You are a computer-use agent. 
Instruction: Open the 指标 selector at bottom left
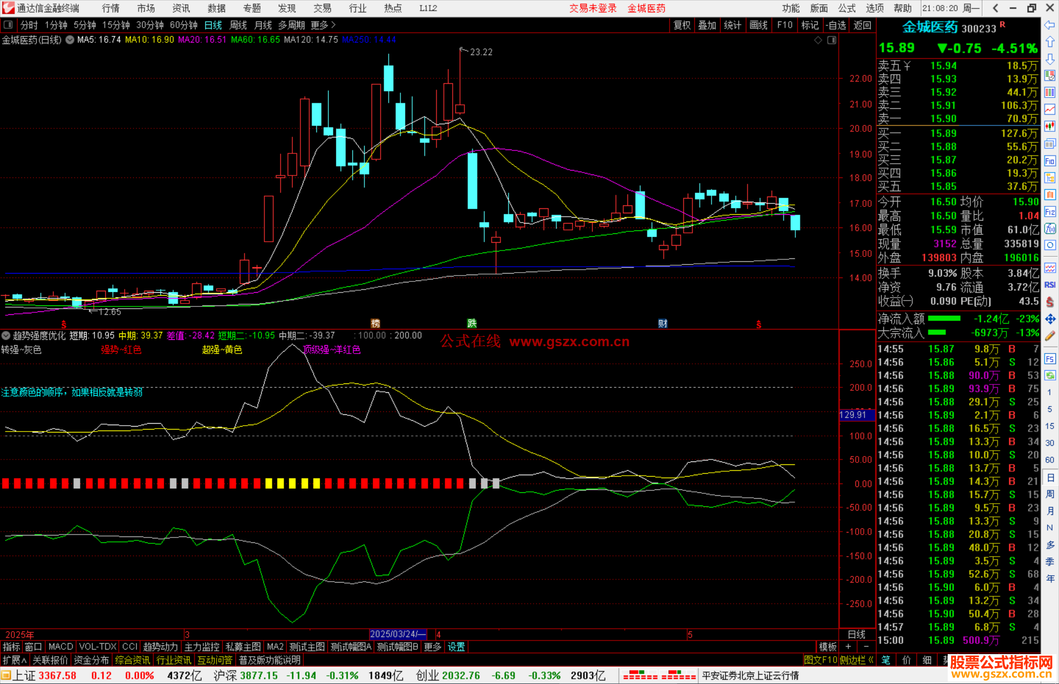click(x=11, y=647)
